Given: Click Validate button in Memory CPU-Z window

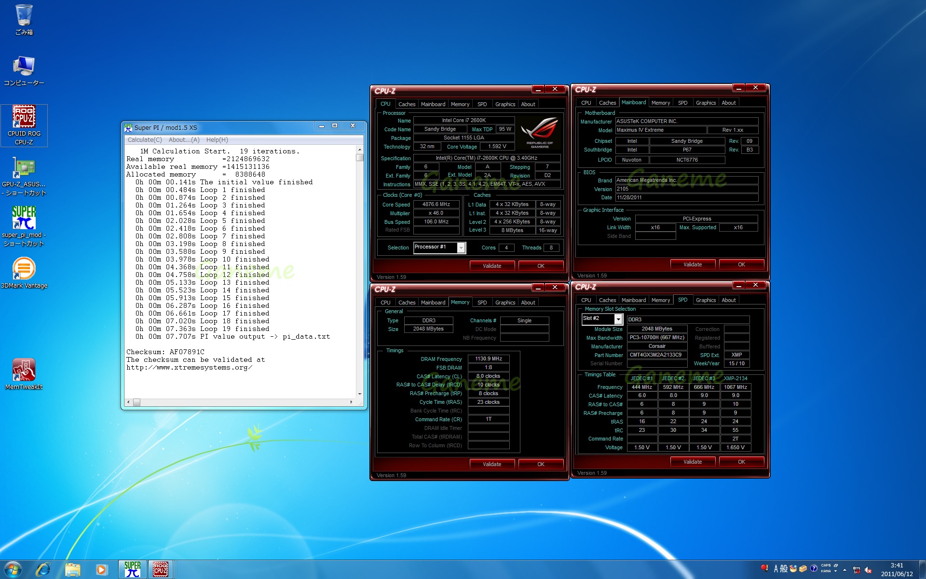Looking at the screenshot, I should tap(492, 464).
